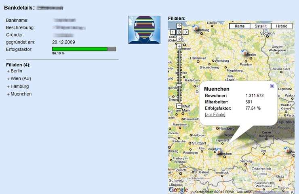Click the 'Filialen (4):' heading
Viewport: 299px width, 194px height.
click(x=18, y=65)
